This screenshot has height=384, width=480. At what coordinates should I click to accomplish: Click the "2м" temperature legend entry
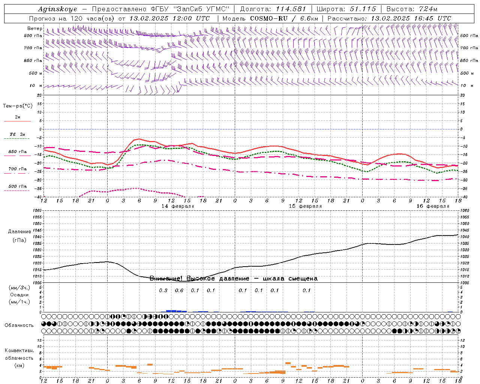point(18,117)
